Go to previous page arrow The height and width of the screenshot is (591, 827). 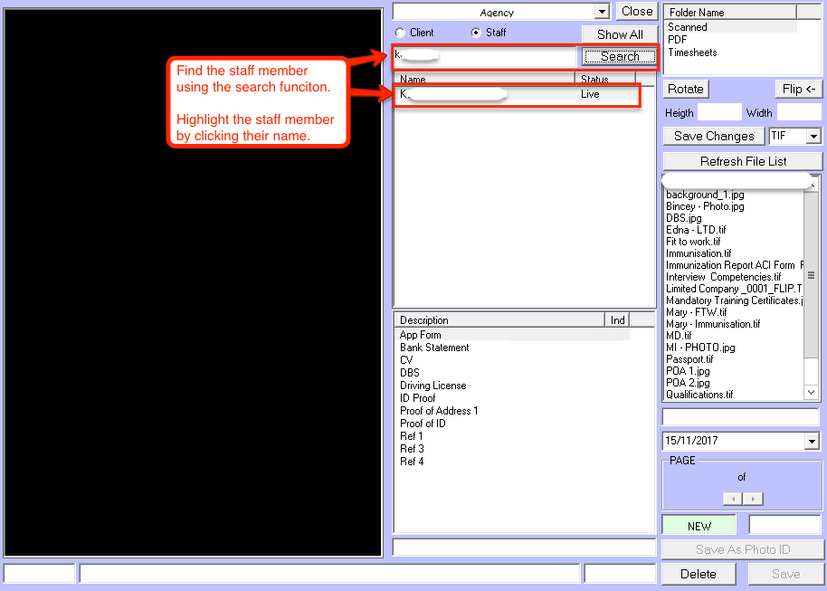732,499
